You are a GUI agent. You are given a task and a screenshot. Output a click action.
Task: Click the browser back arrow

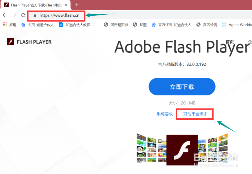(5, 15)
